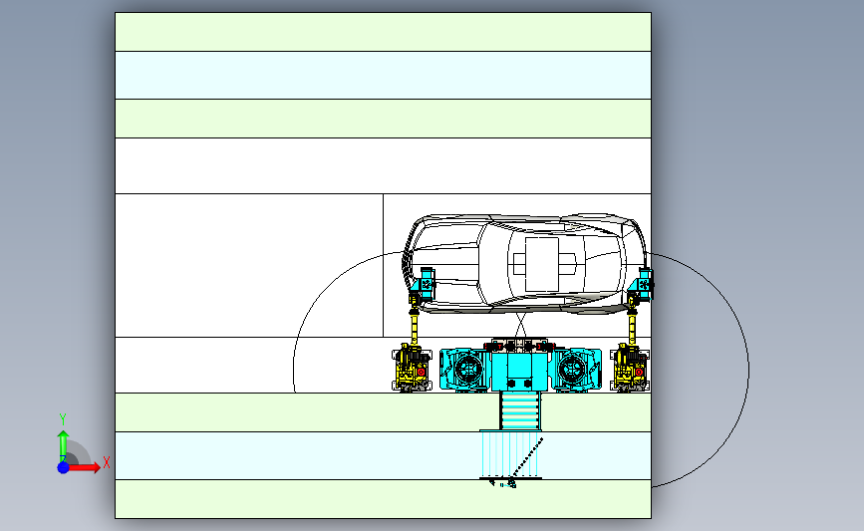Select the rectangular sunroof on the car roof

click(x=542, y=264)
